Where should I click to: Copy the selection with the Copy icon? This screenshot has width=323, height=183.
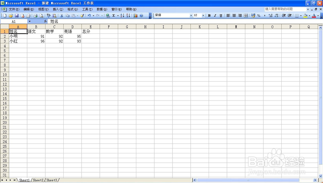coord(68,15)
